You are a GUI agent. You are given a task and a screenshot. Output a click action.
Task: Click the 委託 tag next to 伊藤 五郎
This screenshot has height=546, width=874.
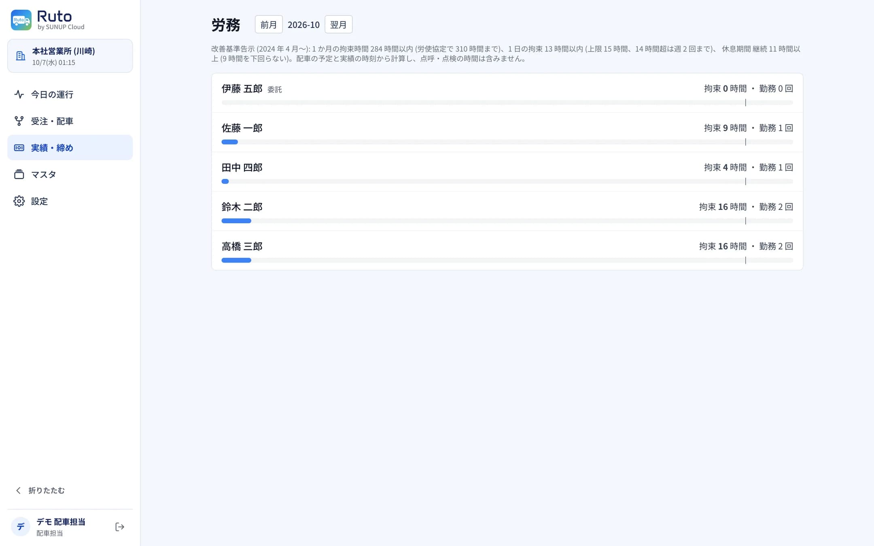coord(274,89)
